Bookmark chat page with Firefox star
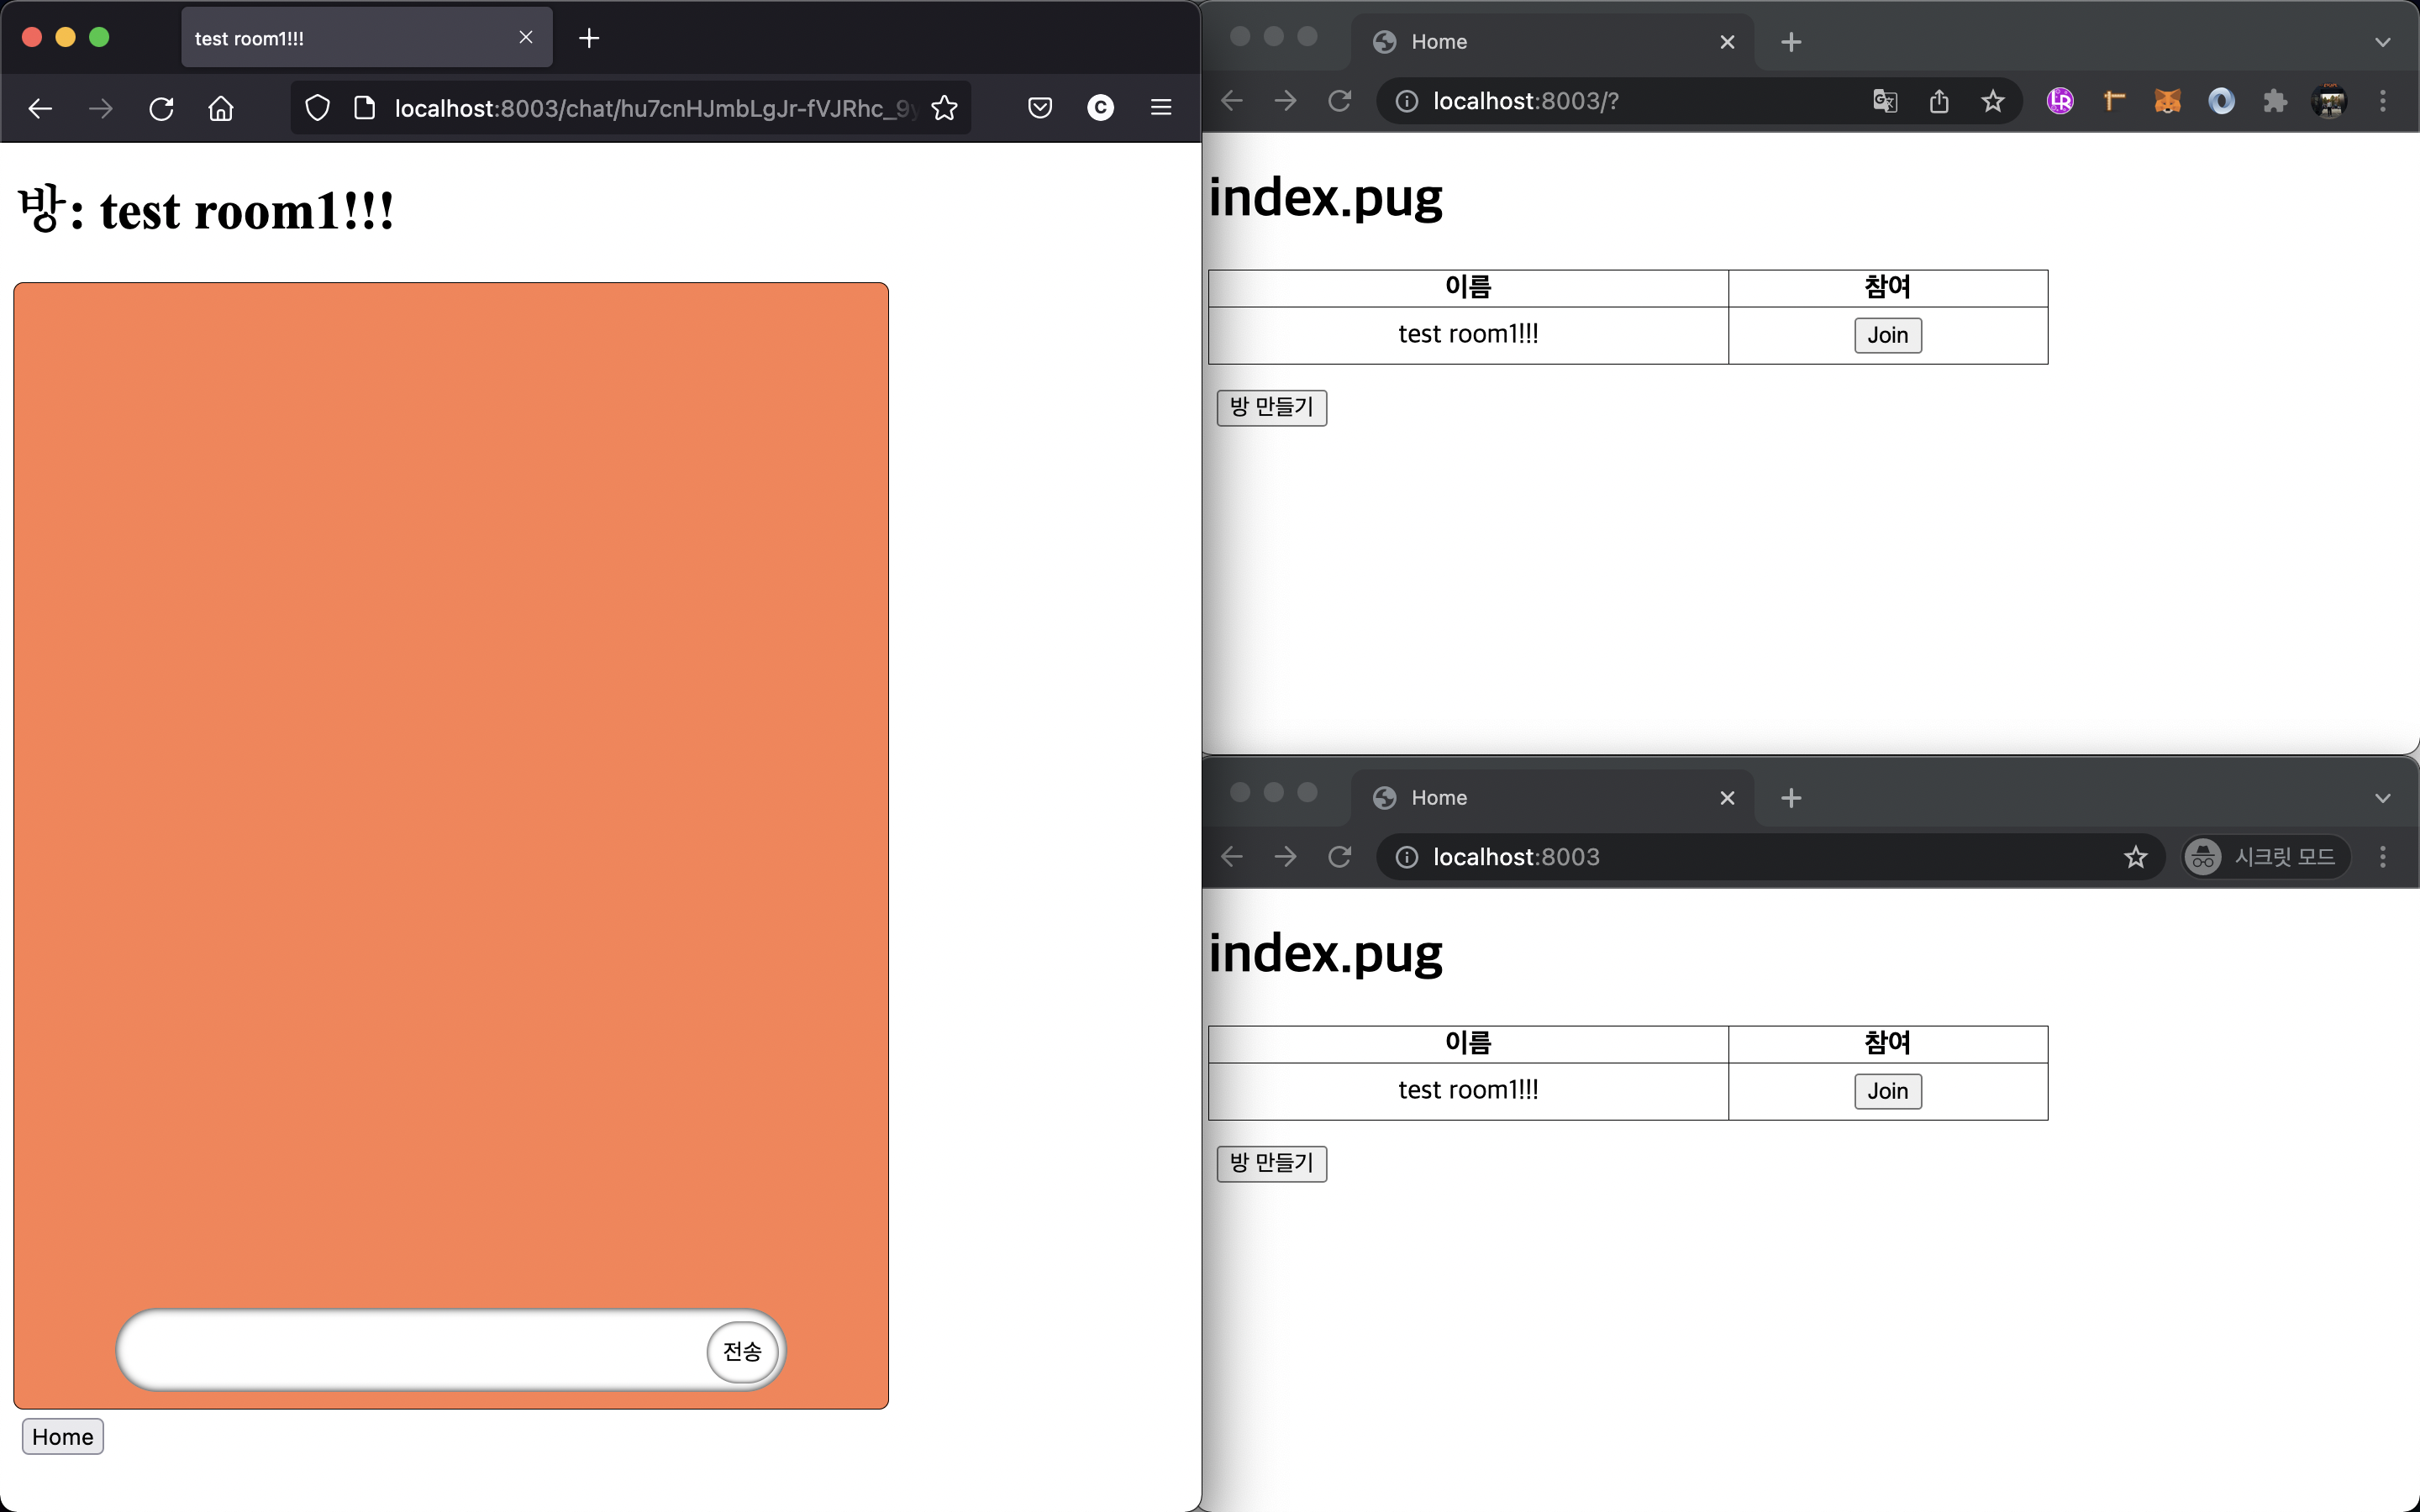This screenshot has height=1512, width=2420. tap(944, 108)
